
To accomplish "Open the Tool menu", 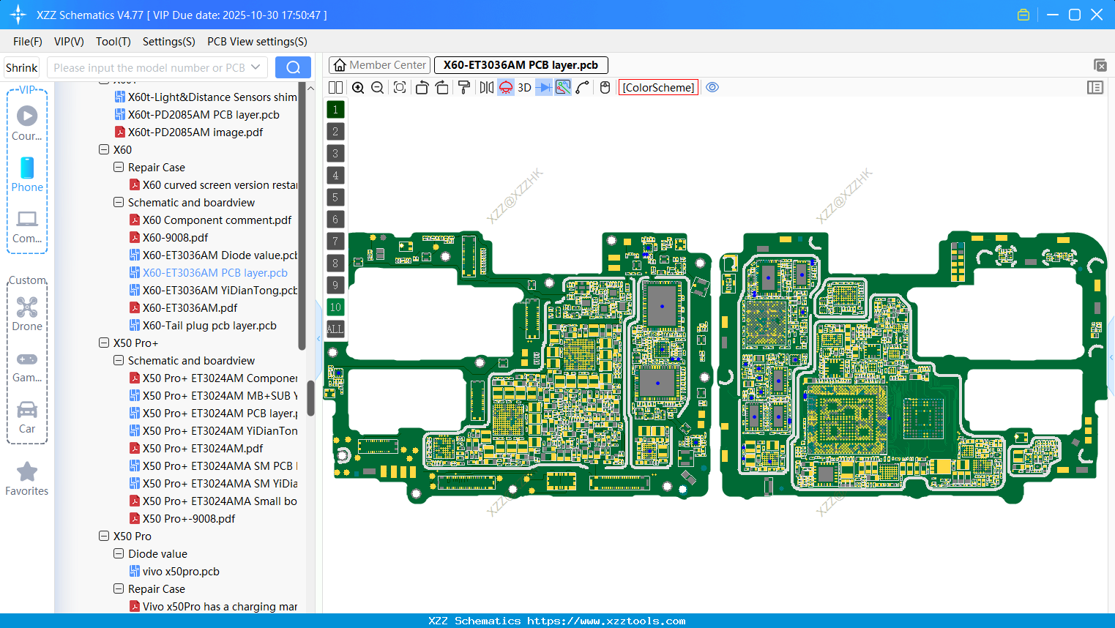I will point(113,42).
